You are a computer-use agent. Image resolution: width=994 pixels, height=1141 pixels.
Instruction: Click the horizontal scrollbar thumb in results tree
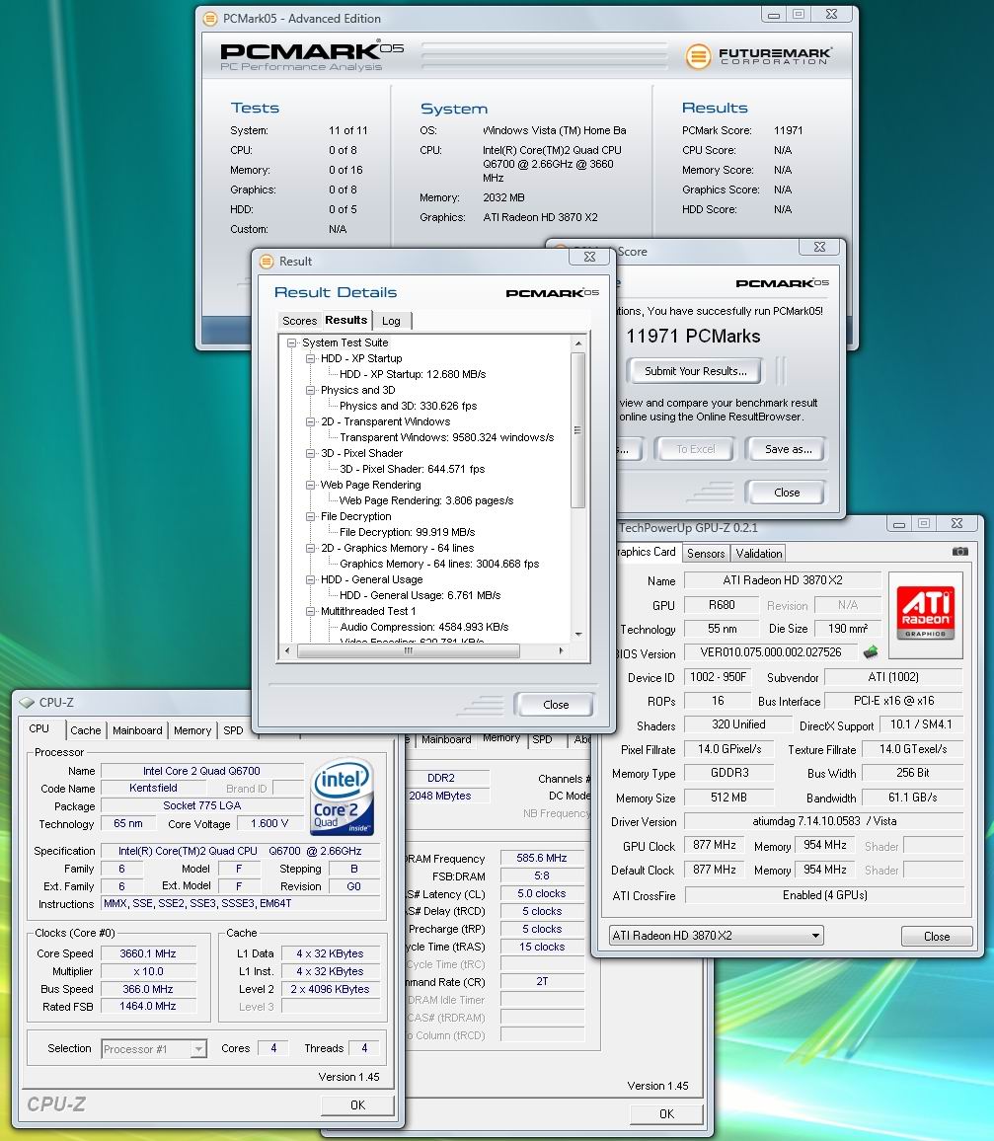tap(409, 650)
